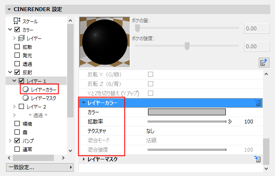Toggle the YとZを切り替え (Yアップ) checkbox
This screenshot has width=275, height=176.
click(151, 93)
